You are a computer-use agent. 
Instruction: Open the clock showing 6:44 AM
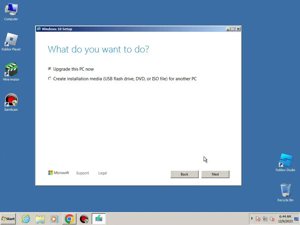285,219
